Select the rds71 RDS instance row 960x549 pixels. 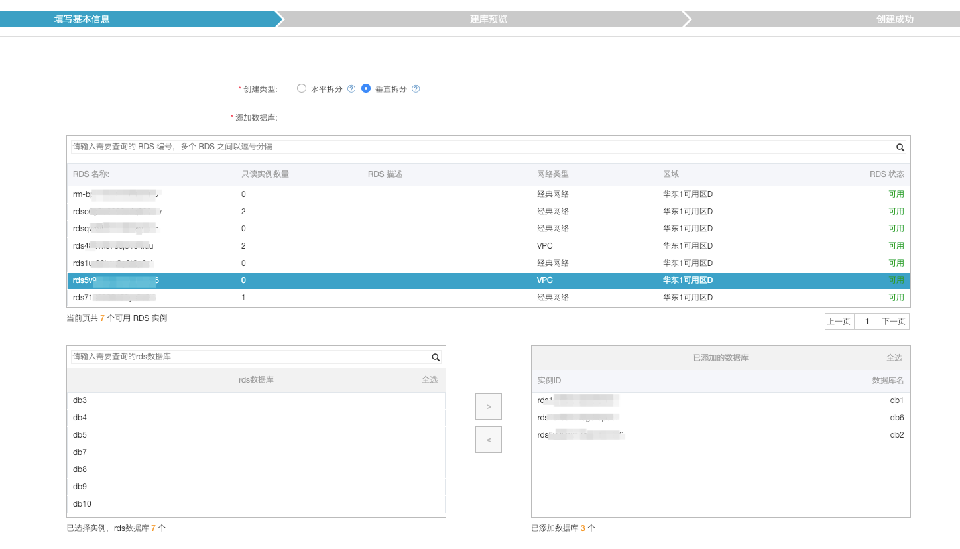489,298
